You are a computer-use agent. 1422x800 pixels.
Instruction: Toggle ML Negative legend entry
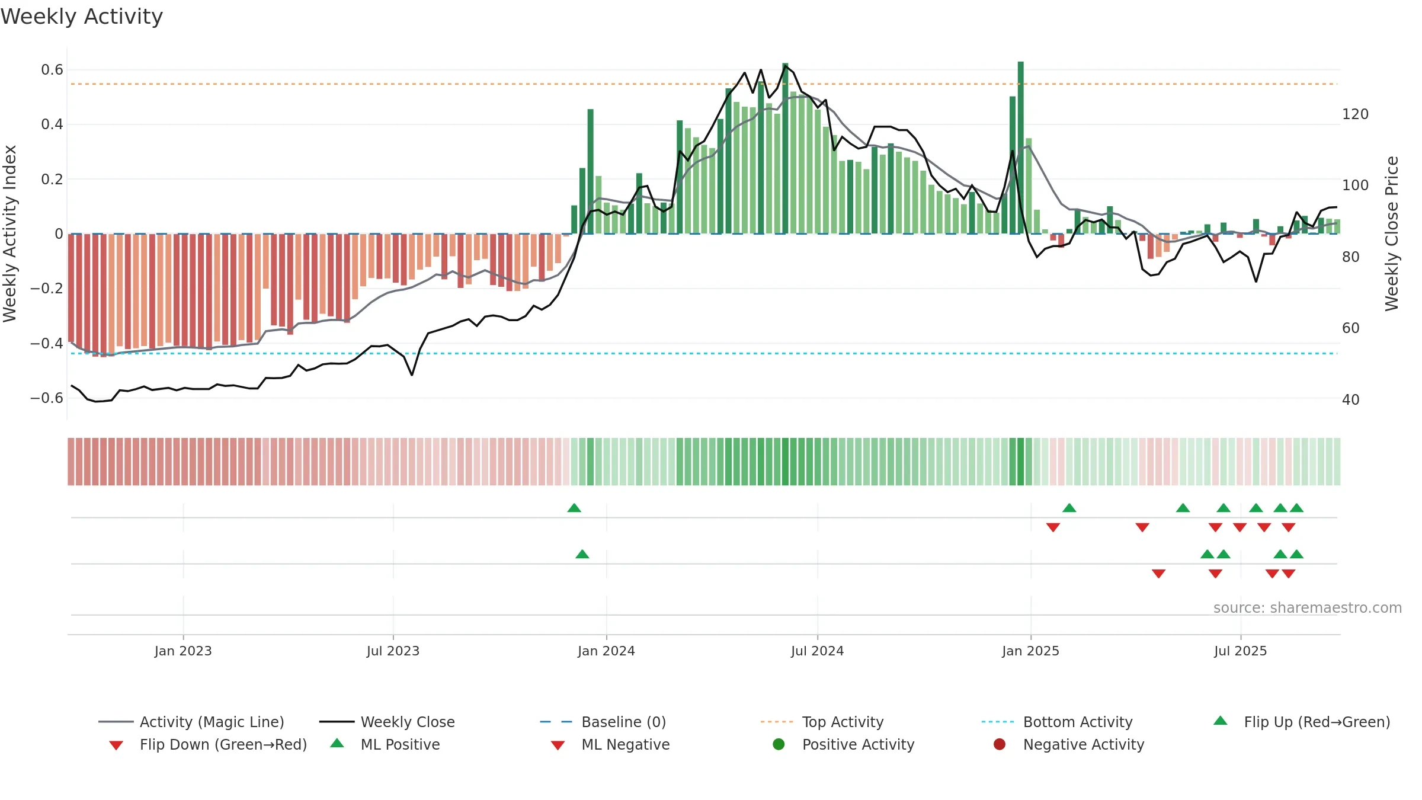tap(610, 744)
